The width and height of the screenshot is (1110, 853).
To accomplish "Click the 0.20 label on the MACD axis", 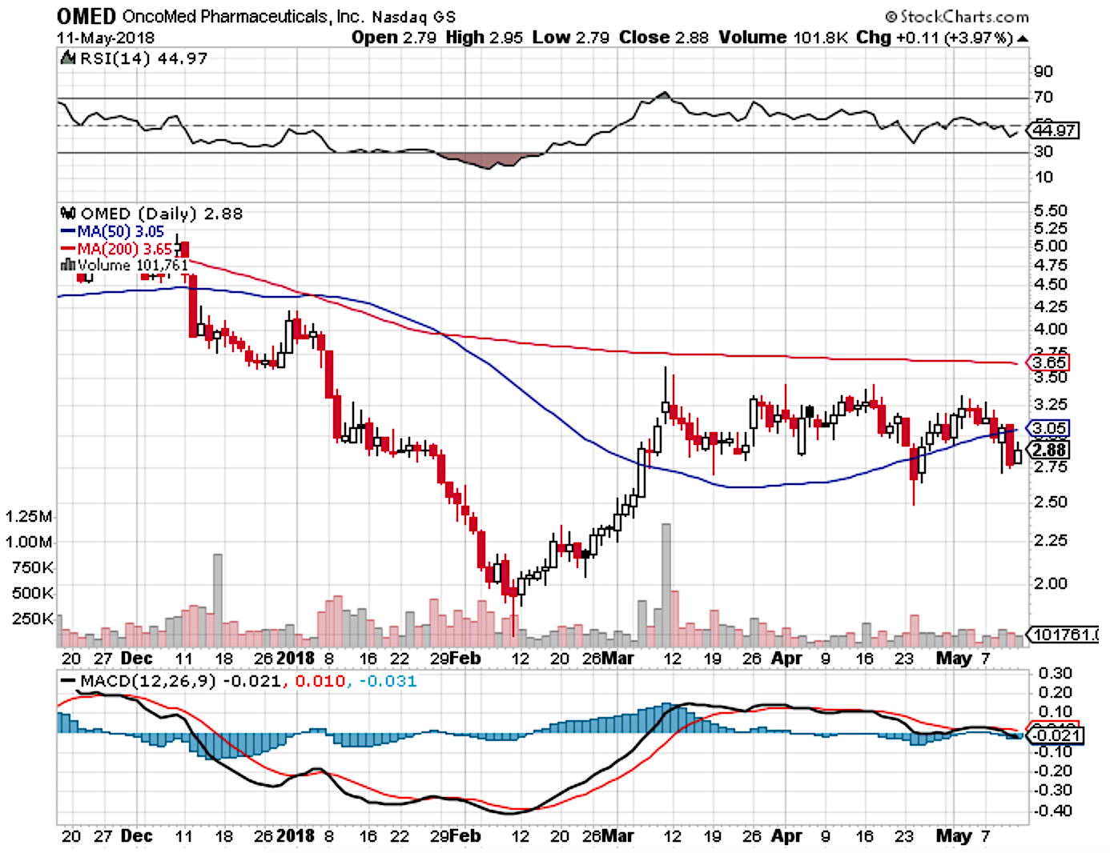I will coord(1054,693).
